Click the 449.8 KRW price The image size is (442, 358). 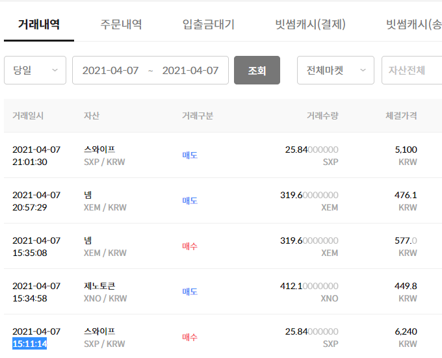[406, 286]
